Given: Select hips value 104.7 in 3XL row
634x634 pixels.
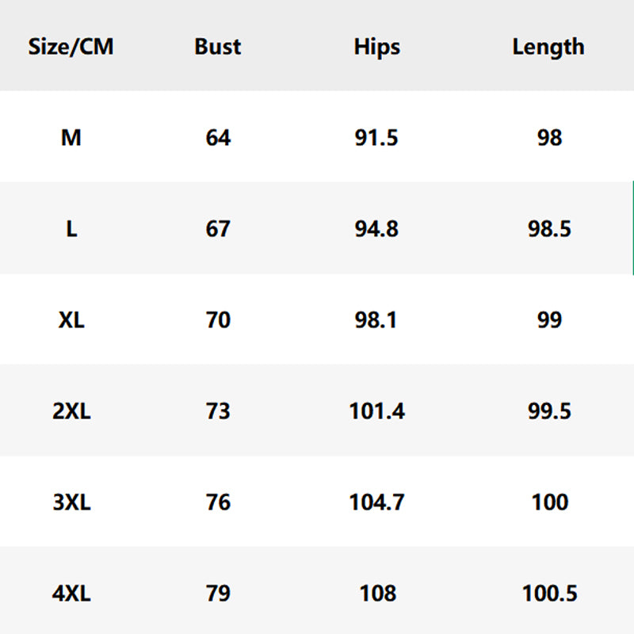Looking at the screenshot, I should pyautogui.click(x=376, y=502).
